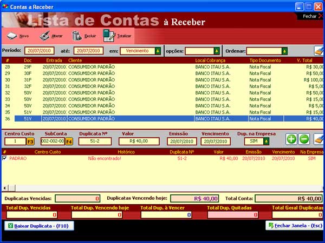Click the Total Conta value field
Viewport: 325px width, 243px height.
point(289,199)
